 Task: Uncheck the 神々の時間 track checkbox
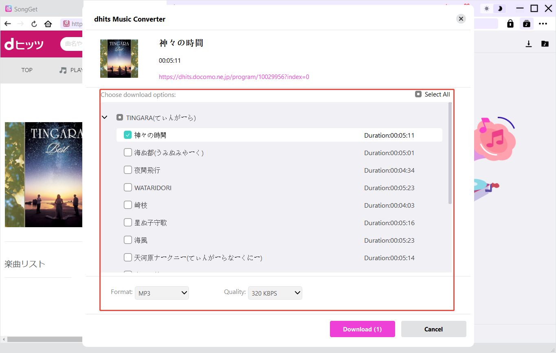pos(127,135)
